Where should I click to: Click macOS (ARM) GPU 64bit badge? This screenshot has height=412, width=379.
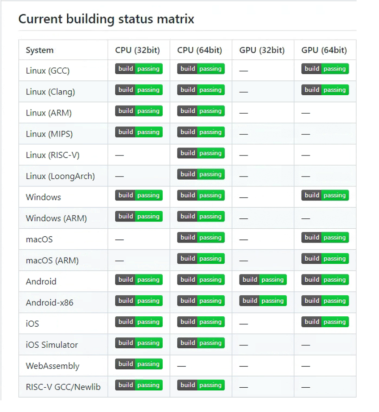point(325,259)
